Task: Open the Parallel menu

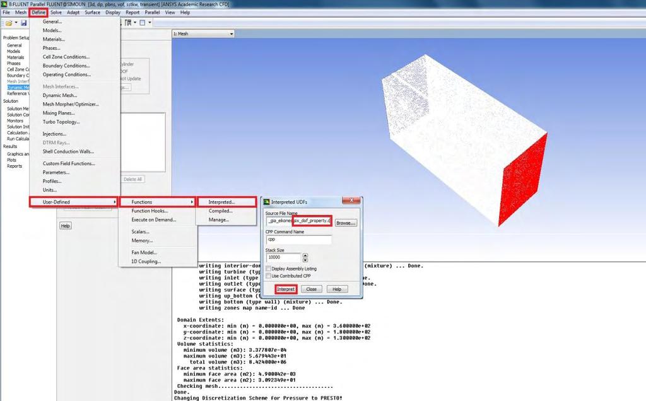Action: (152, 13)
